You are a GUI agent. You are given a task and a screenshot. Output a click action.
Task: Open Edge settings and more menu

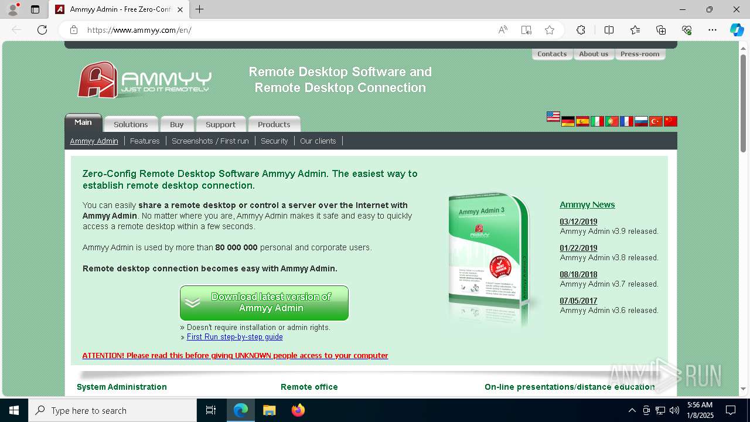[x=712, y=30]
